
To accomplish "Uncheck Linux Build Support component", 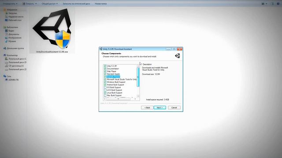I will point(105,93).
